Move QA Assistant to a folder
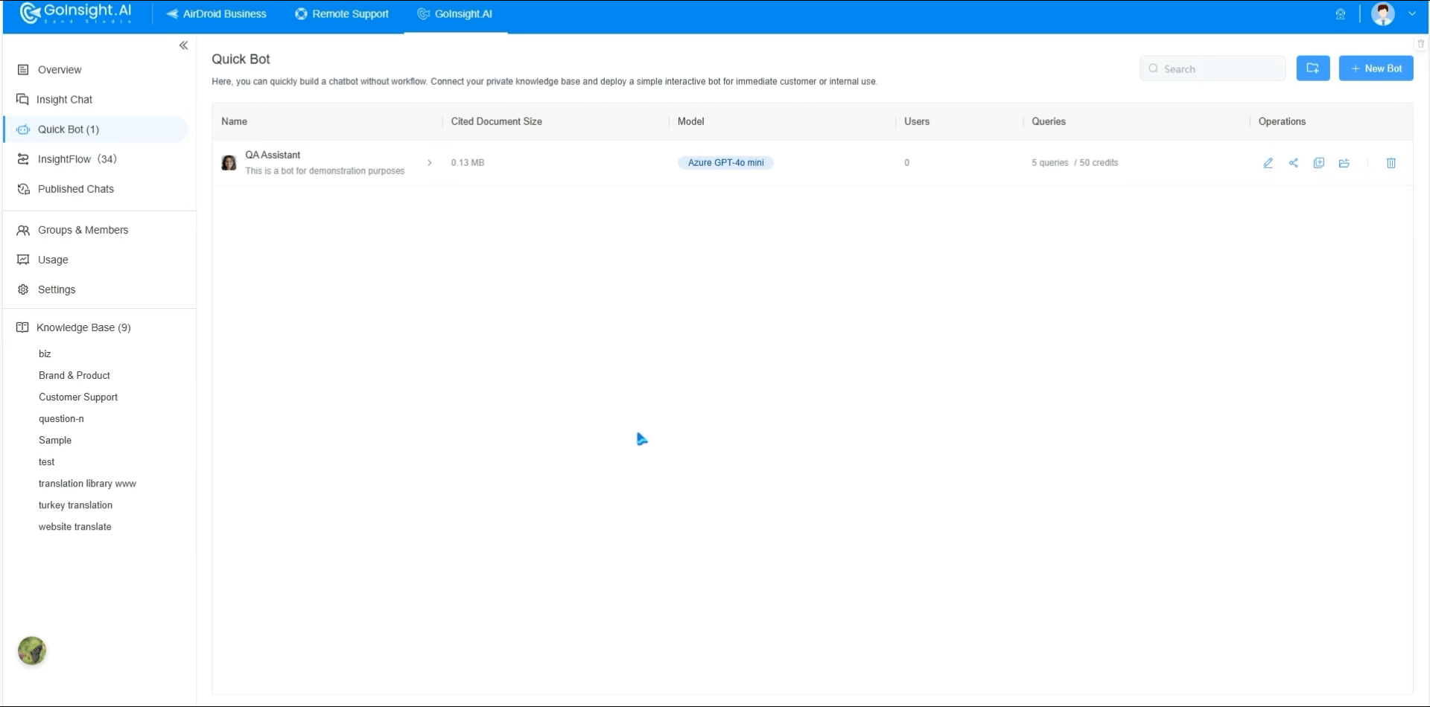The height and width of the screenshot is (707, 1430). point(1344,163)
